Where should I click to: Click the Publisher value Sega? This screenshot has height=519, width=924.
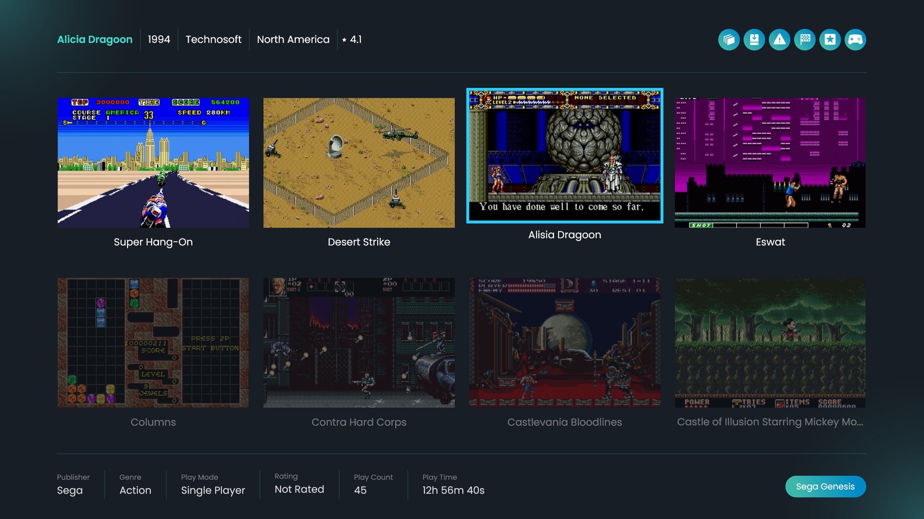[70, 490]
